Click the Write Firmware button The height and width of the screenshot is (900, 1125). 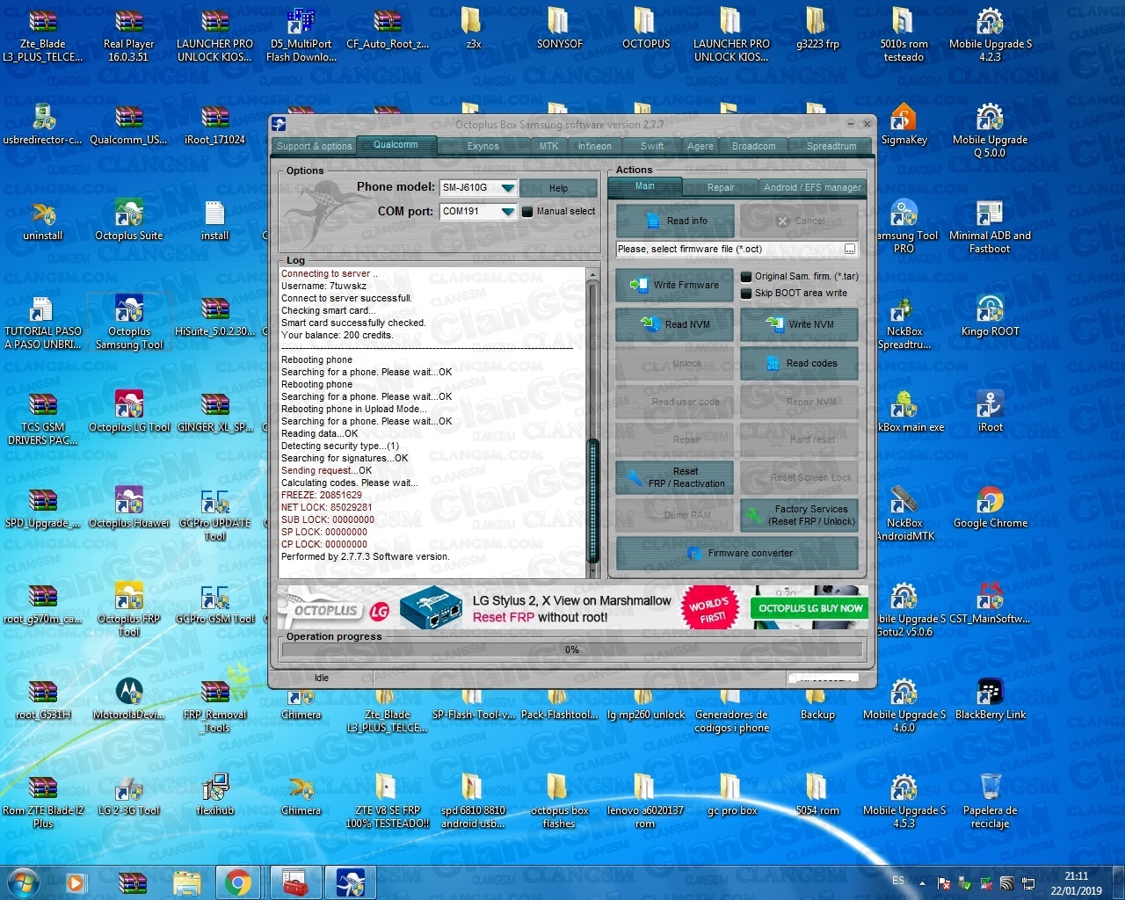tap(675, 286)
